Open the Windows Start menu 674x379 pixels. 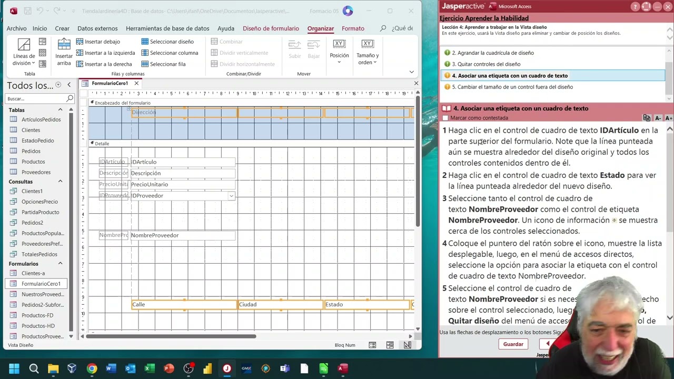14,368
